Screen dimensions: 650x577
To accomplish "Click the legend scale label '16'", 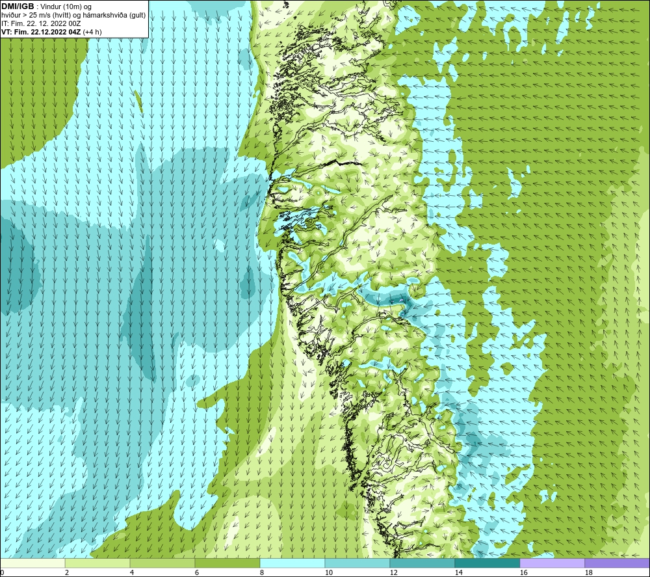I will pyautogui.click(x=523, y=573).
